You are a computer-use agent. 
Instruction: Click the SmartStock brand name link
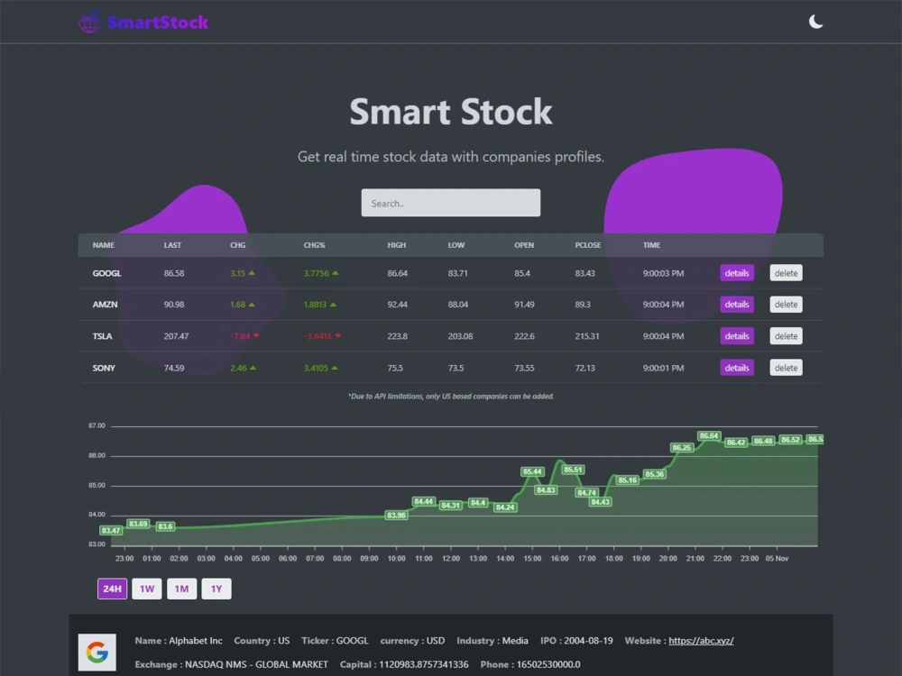[158, 23]
